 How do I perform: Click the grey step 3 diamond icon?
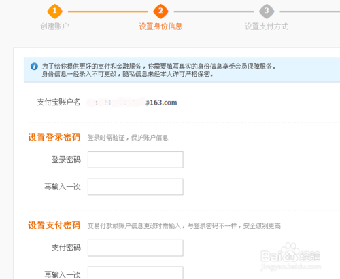[267, 11]
